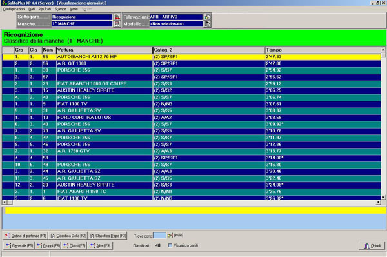The width and height of the screenshot is (387, 257).
Task: Click the ARR - ARRIVO field
Action: point(176,17)
